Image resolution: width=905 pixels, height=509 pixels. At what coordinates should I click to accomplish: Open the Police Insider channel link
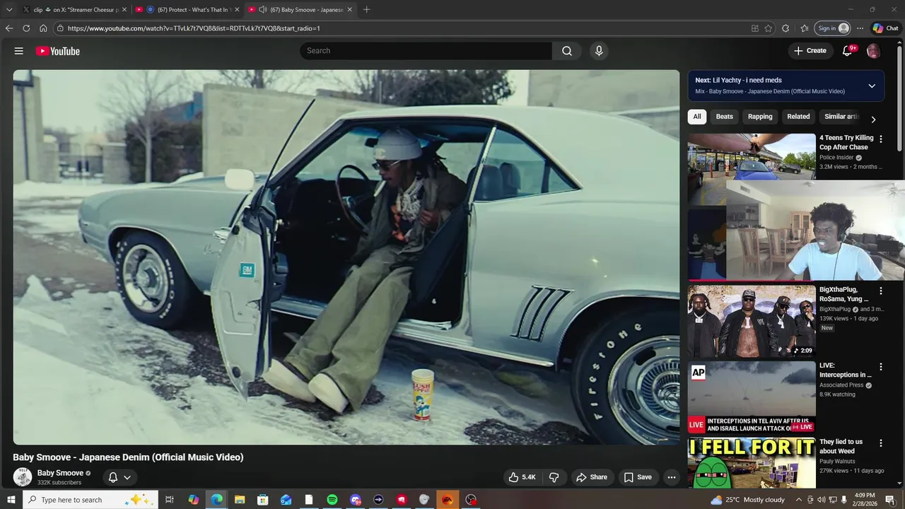point(836,158)
